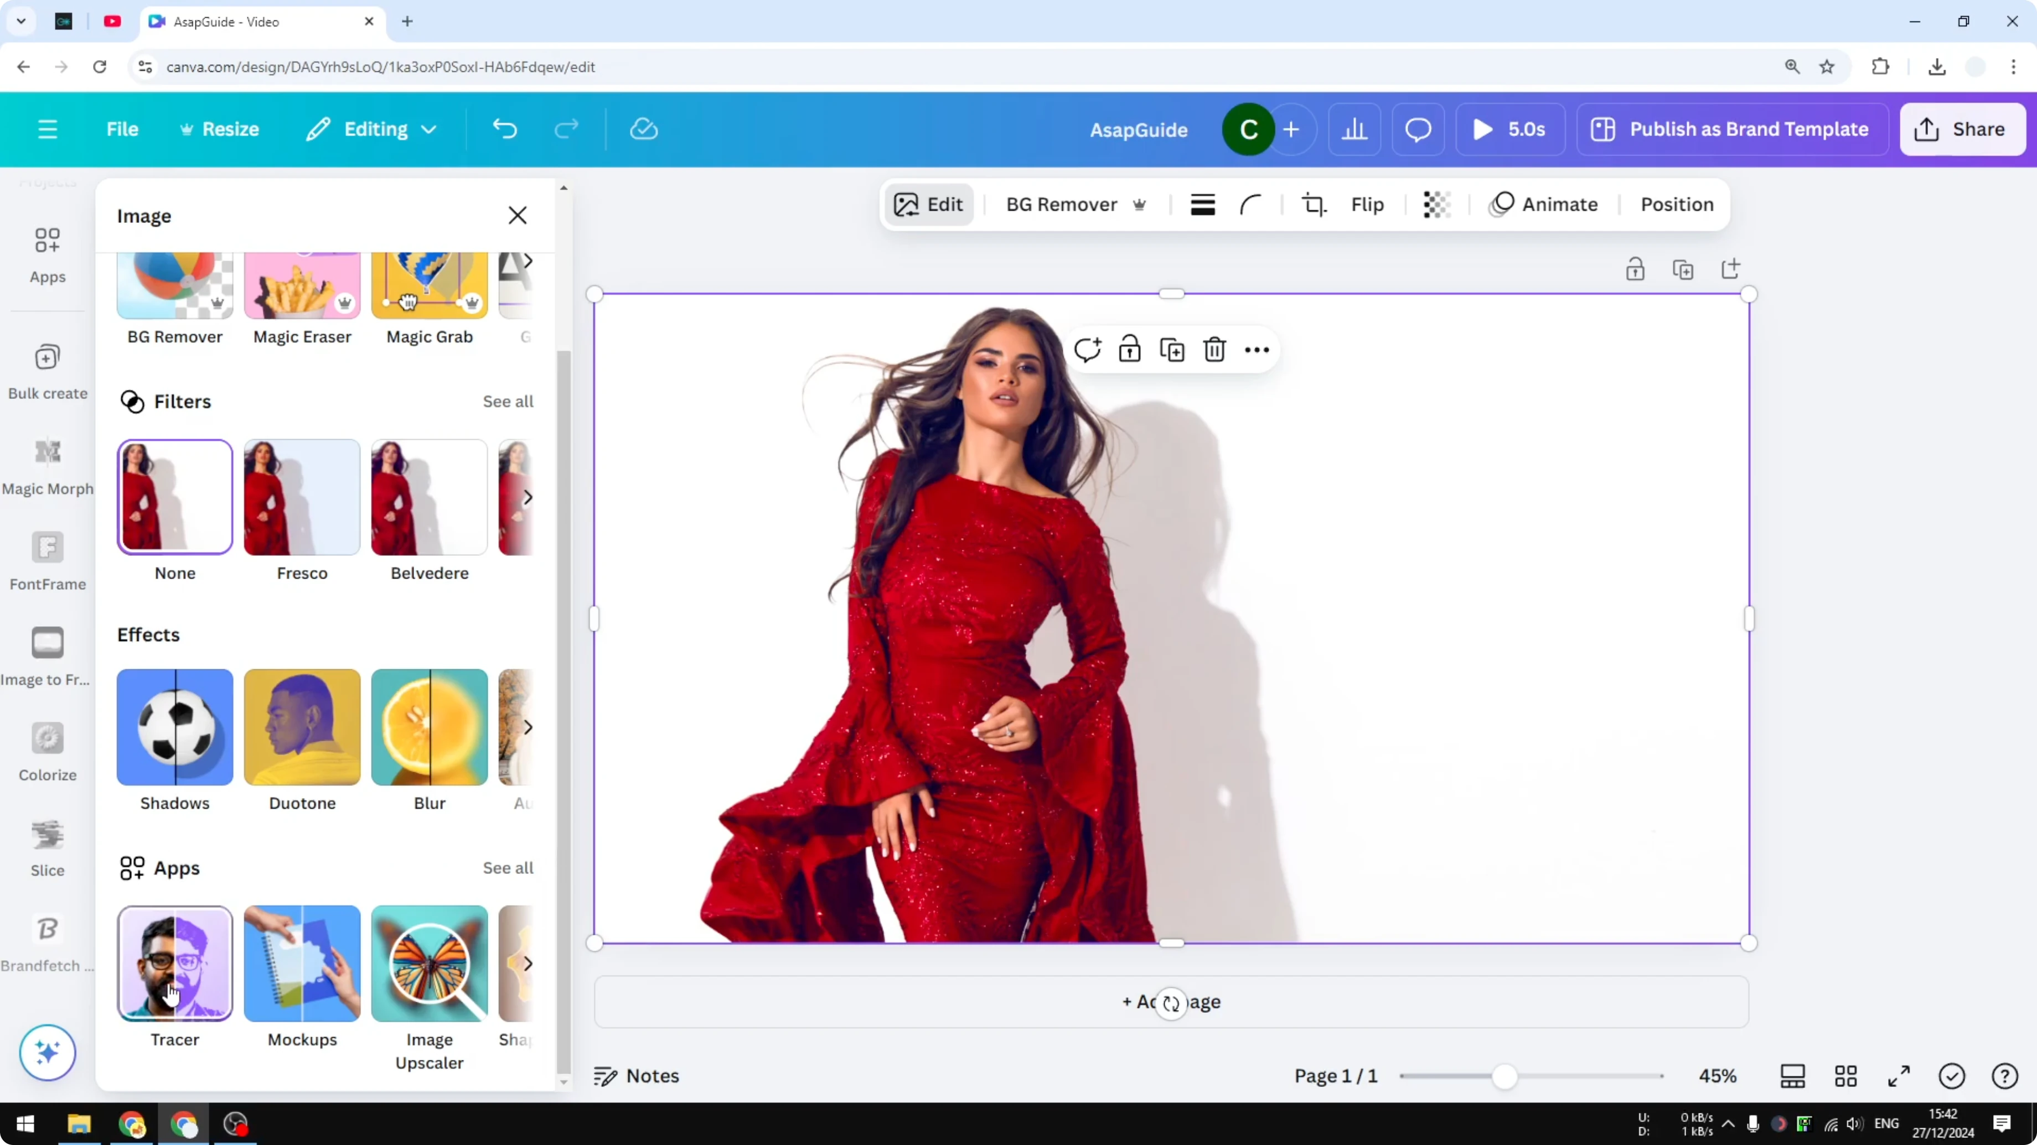This screenshot has width=2037, height=1145.
Task: Expand the Effects carousel with the right arrow
Action: pos(528,728)
